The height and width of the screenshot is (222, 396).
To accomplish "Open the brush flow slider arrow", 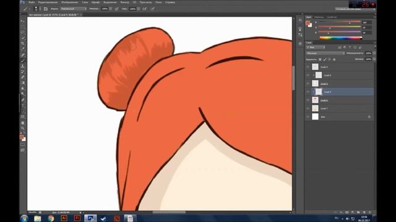I will (139, 9).
